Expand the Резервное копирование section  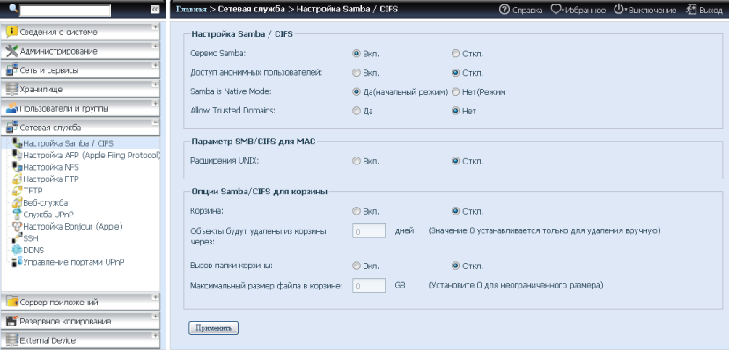pyautogui.click(x=155, y=316)
